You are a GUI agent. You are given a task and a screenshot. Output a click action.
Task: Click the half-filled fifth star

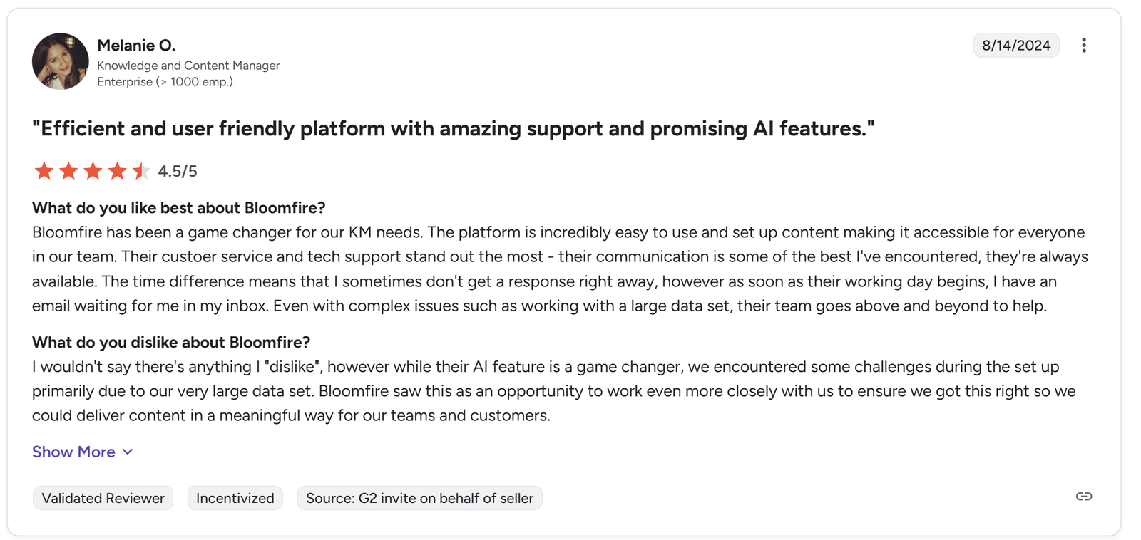click(140, 171)
